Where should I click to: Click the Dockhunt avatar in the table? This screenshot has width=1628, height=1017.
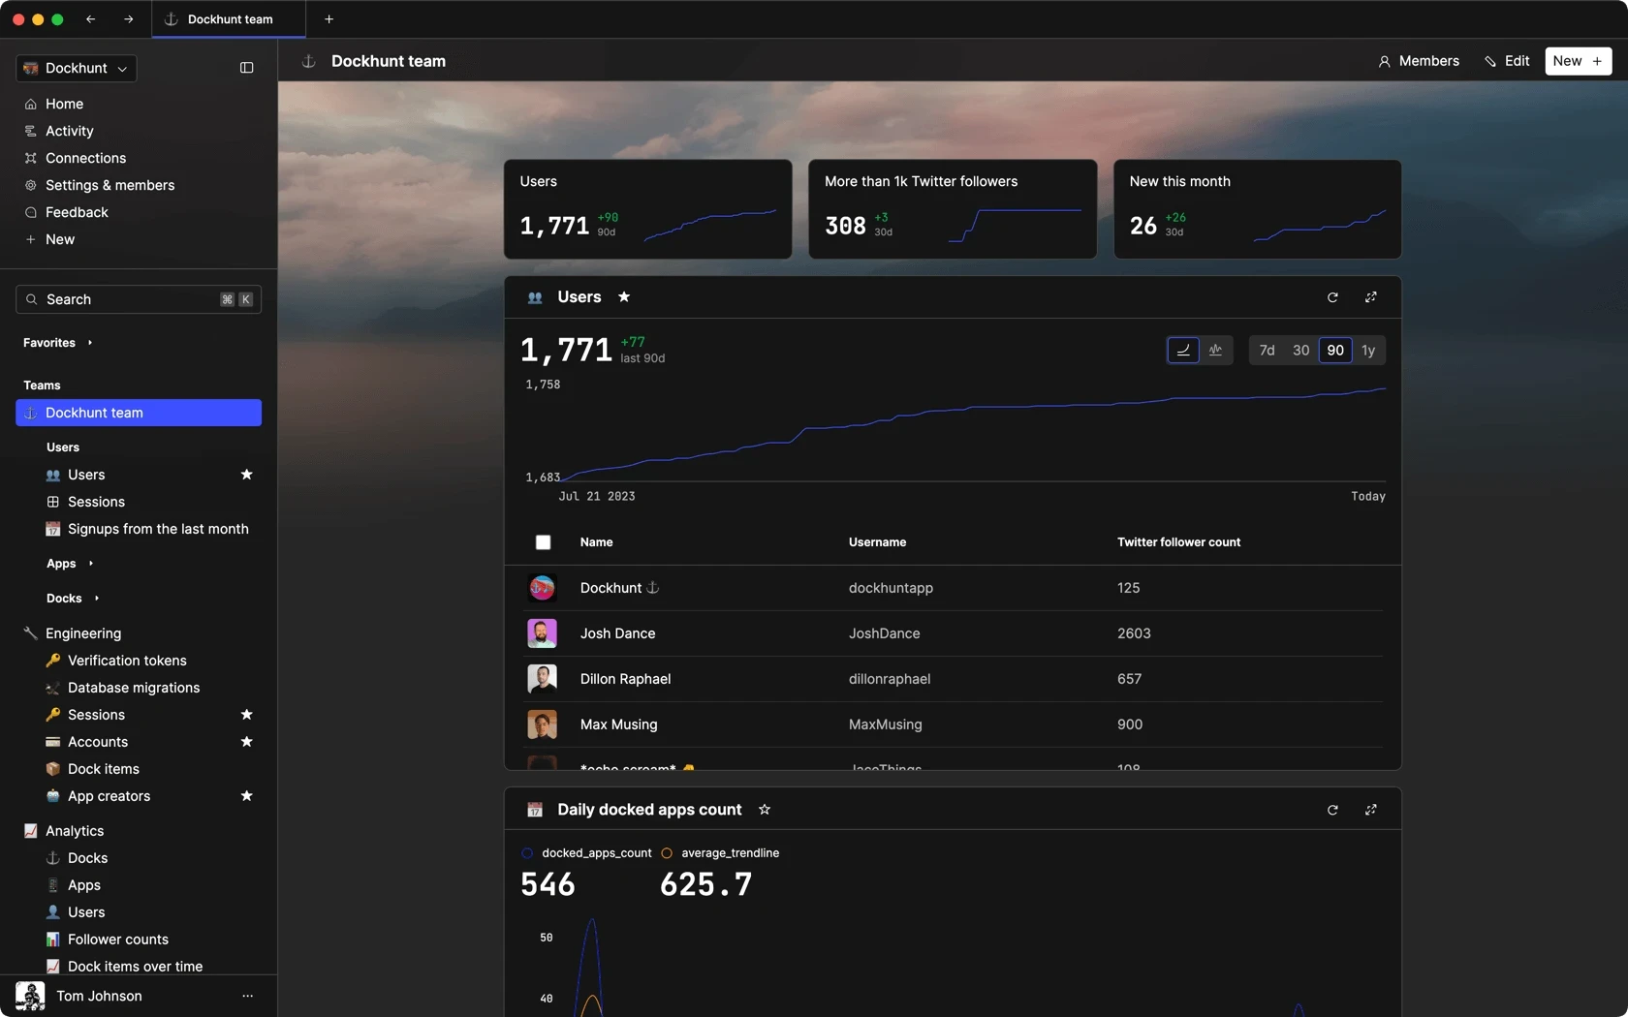pos(542,588)
